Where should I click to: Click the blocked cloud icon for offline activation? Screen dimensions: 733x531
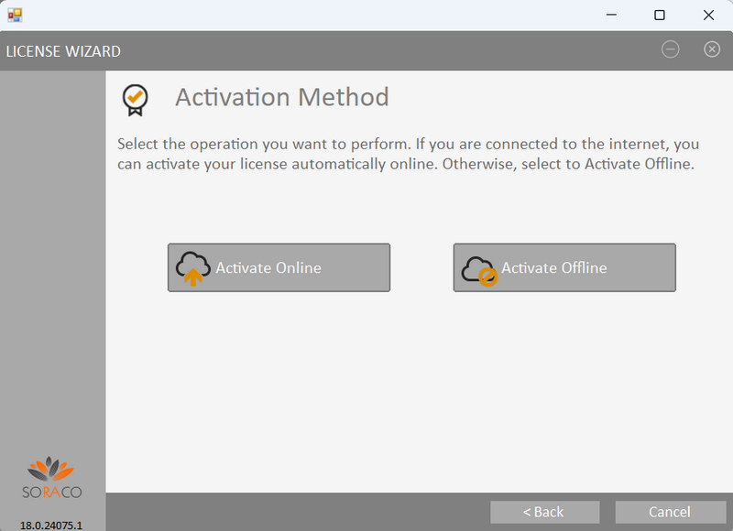point(479,270)
